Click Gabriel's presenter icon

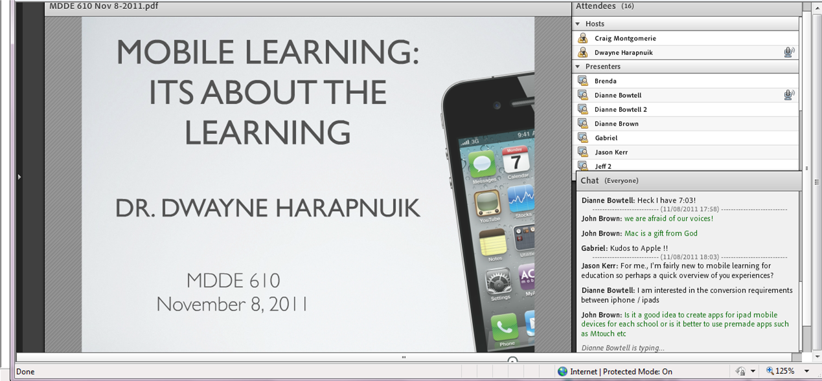582,138
